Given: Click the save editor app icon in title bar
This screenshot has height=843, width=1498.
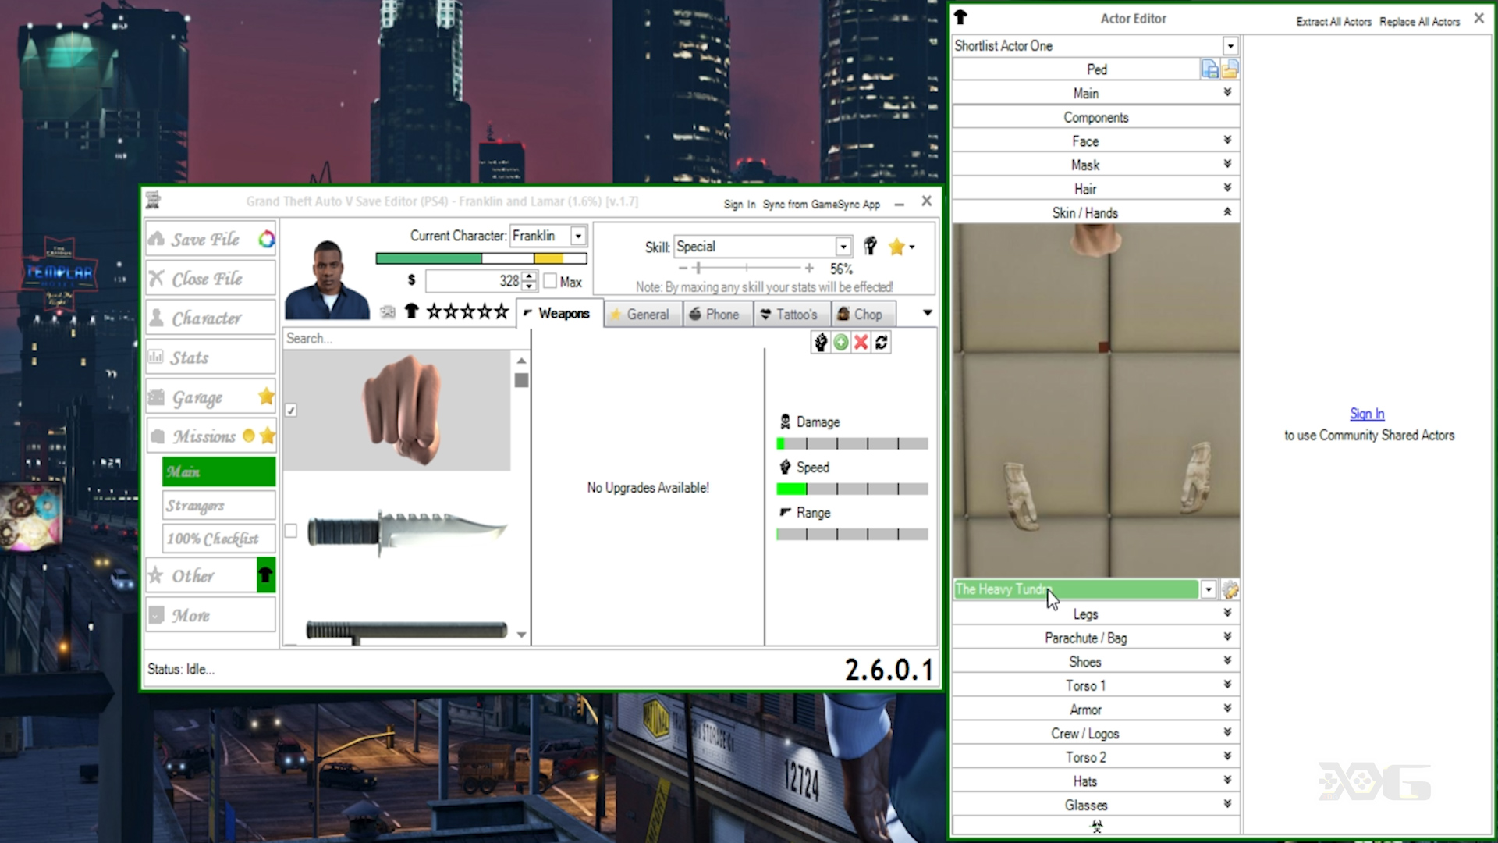Looking at the screenshot, I should point(153,201).
